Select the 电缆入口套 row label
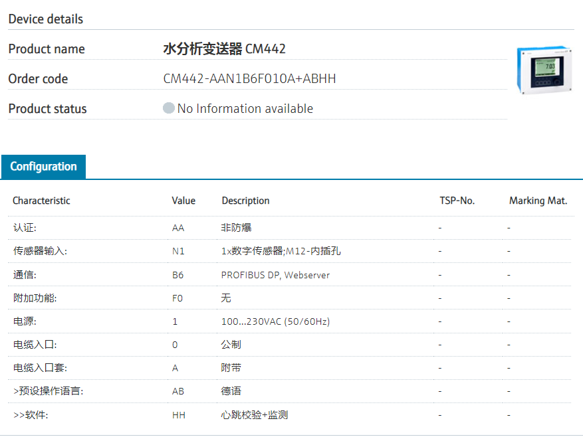The height and width of the screenshot is (439, 583). [x=40, y=368]
